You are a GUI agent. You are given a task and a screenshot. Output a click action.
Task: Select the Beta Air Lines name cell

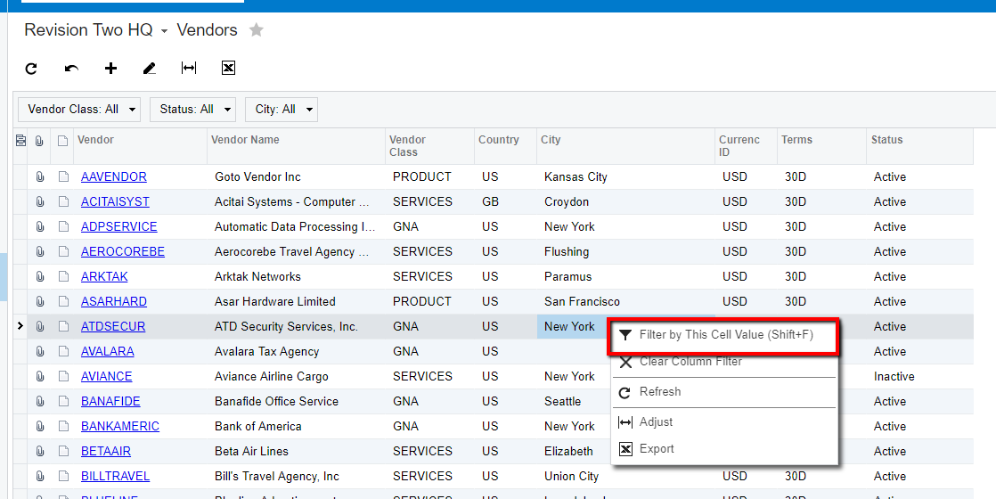pos(297,451)
